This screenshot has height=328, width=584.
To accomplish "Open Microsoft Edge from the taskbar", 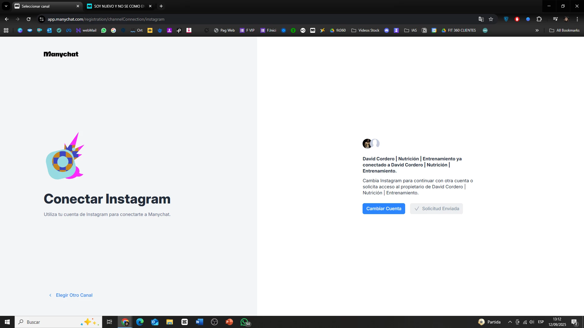I will click(140, 322).
